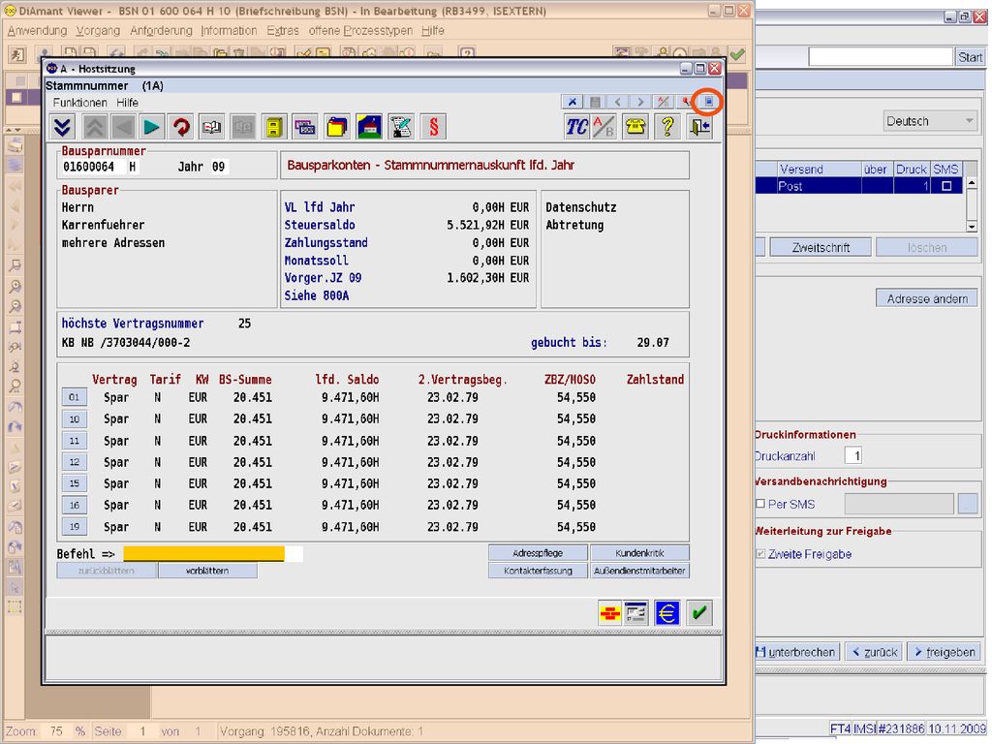992x744 pixels.
Task: Open the Anforderung menu
Action: pyautogui.click(x=162, y=30)
